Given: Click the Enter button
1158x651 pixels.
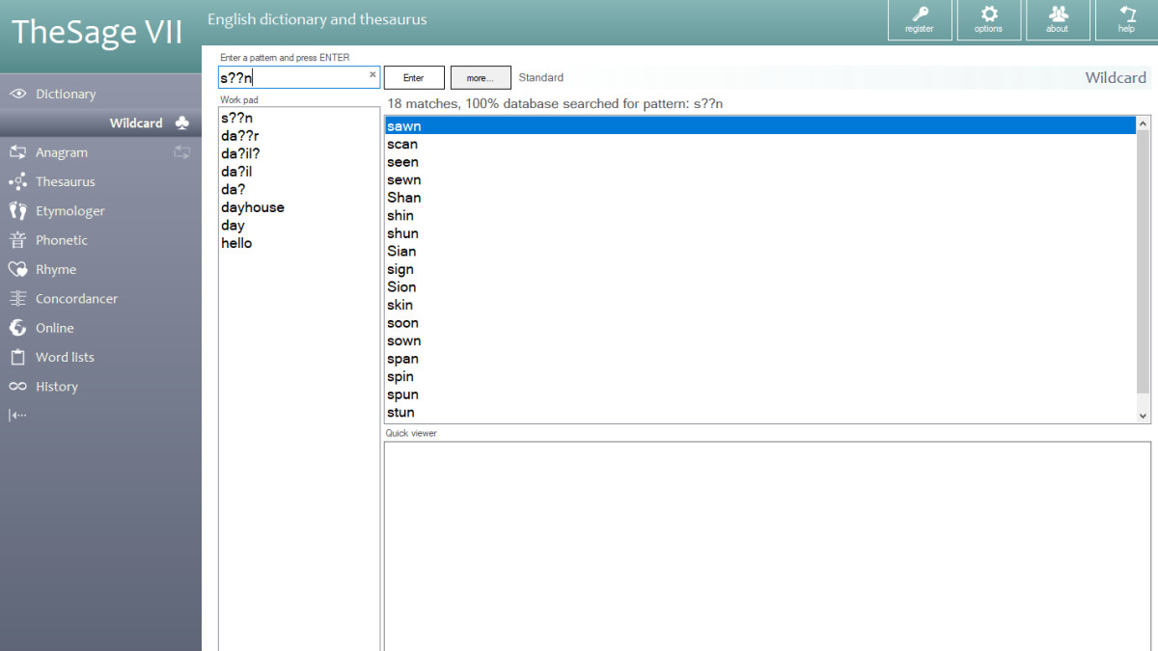Looking at the screenshot, I should pos(414,77).
